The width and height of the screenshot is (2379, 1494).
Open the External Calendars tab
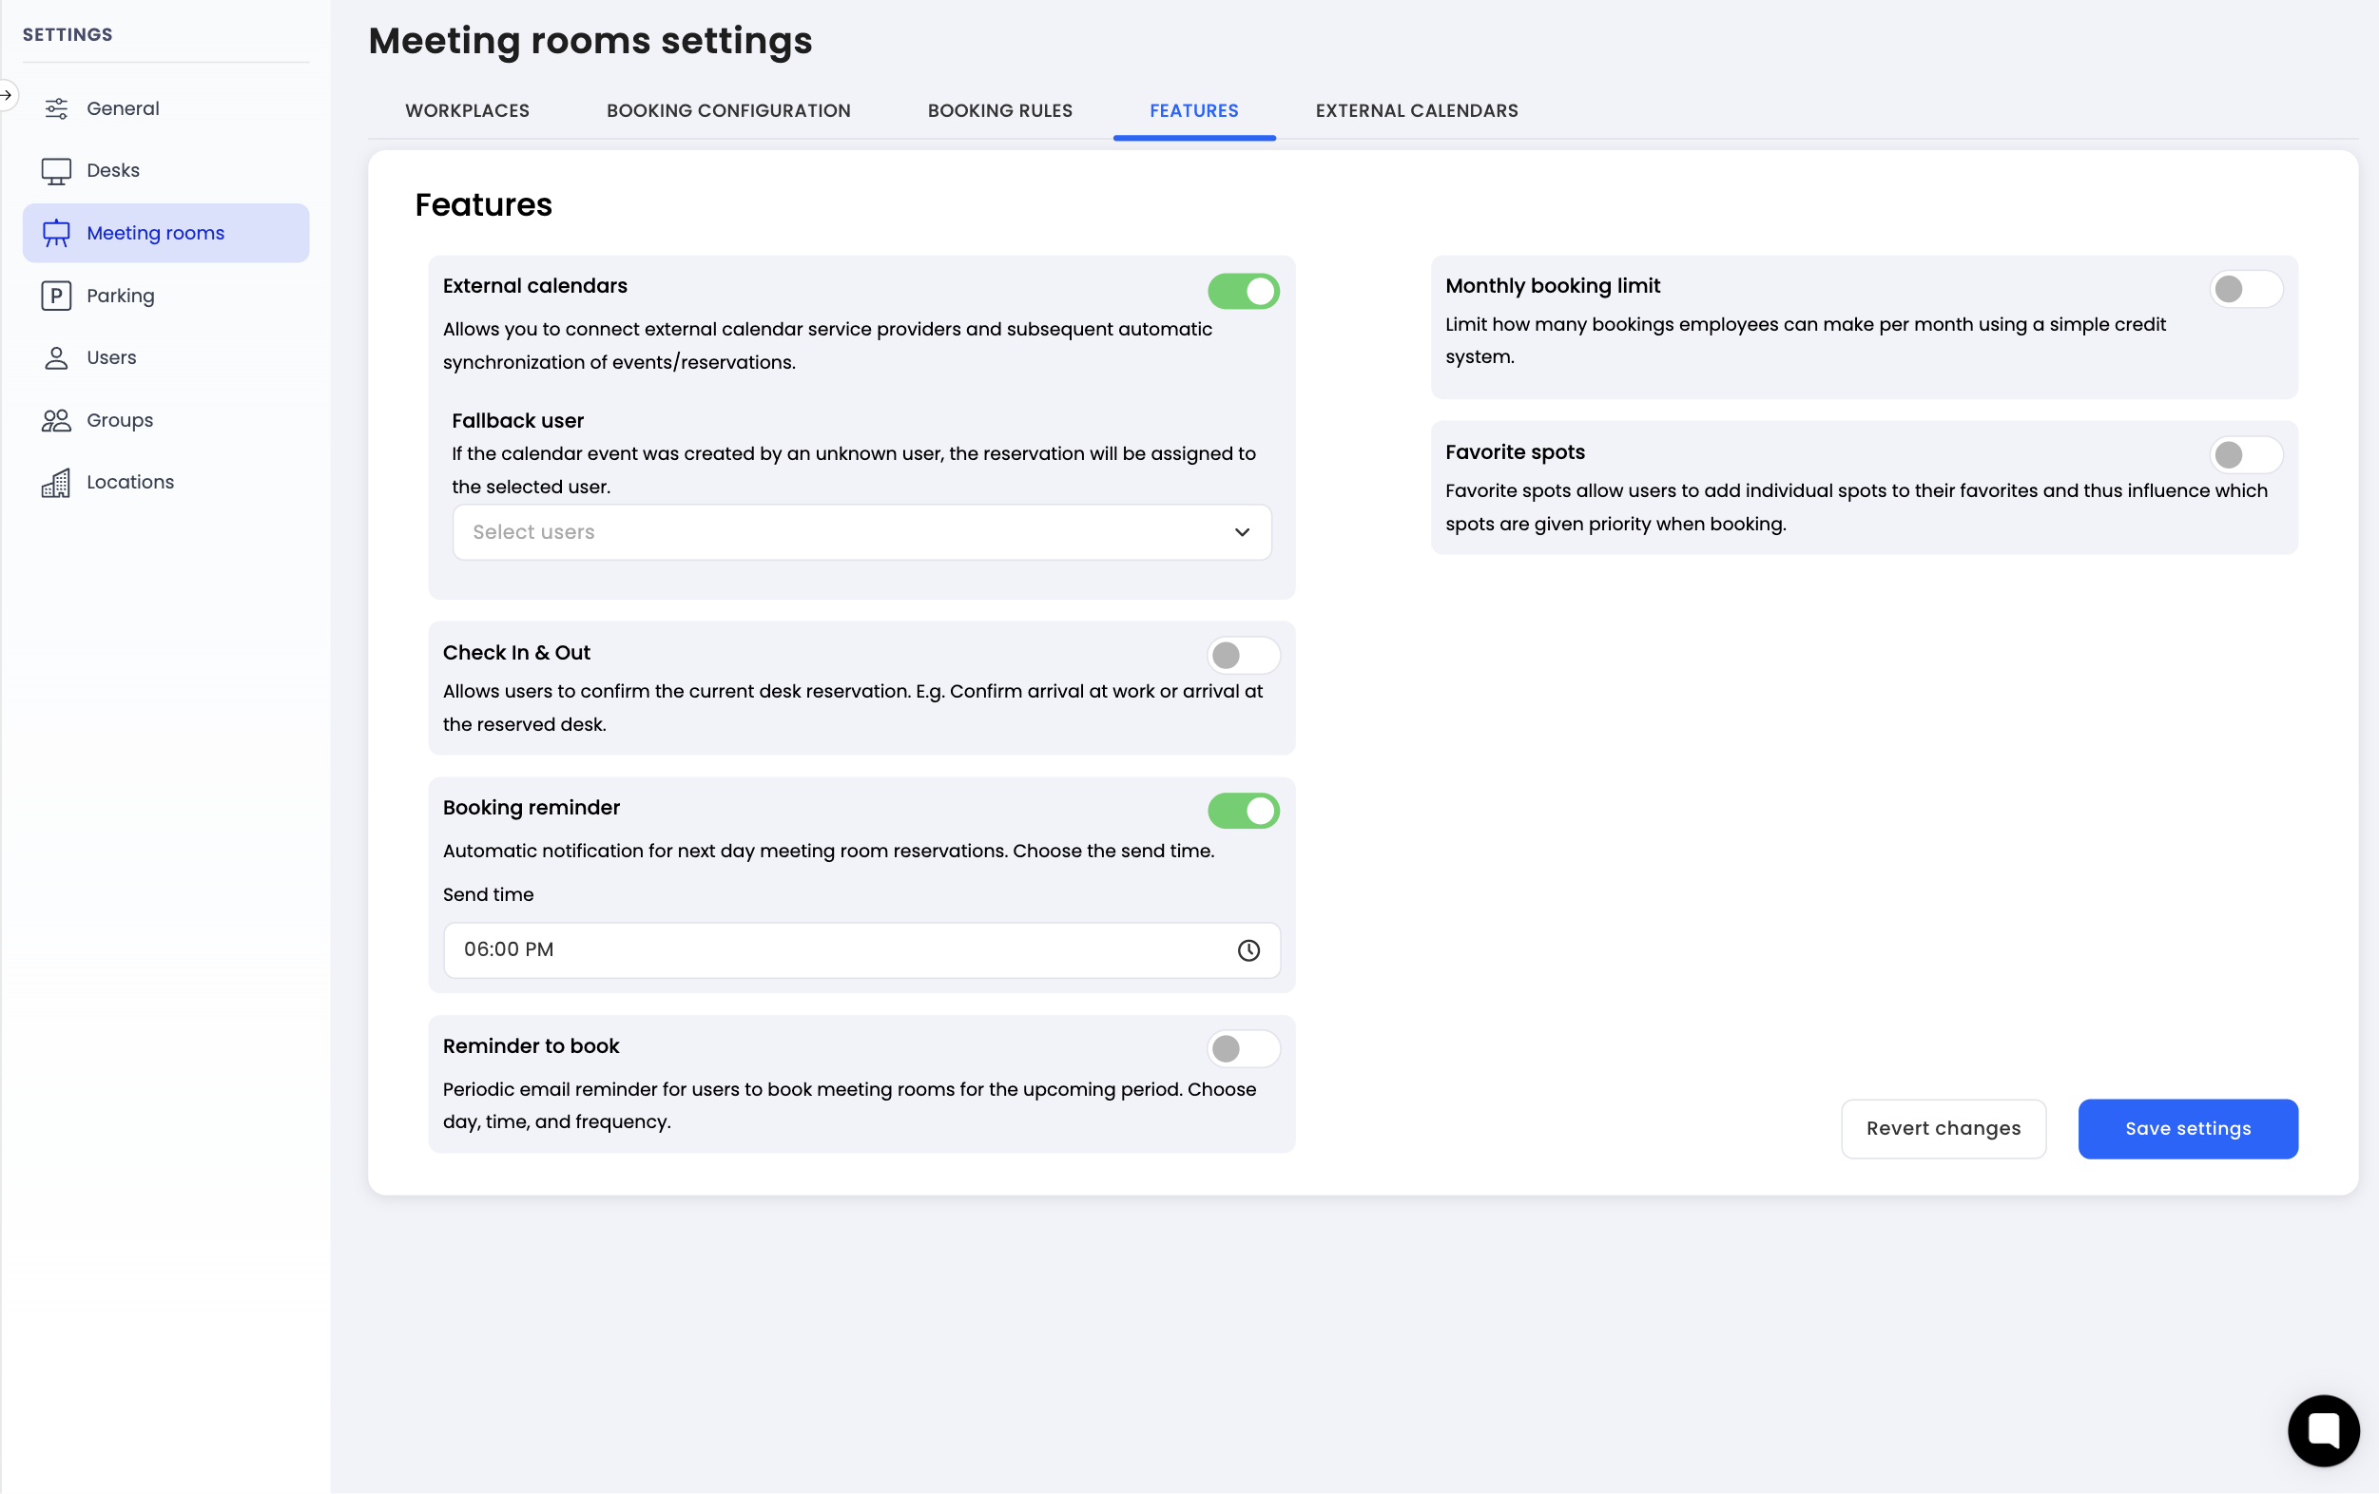click(1416, 110)
